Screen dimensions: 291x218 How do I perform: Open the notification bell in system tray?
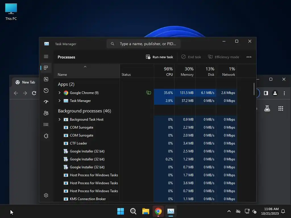tap(283, 211)
